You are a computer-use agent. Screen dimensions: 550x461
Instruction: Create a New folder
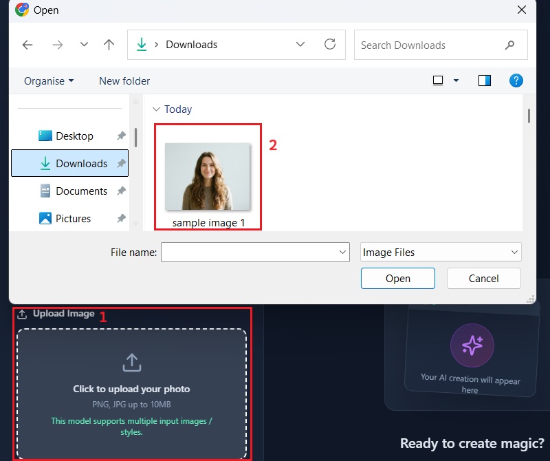click(124, 81)
